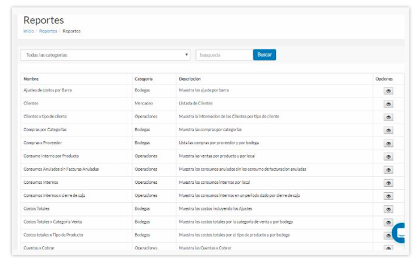Screen dimensions: 419x266
Task: Open eye icon for Consumo interno por Producto
Action: (388, 157)
